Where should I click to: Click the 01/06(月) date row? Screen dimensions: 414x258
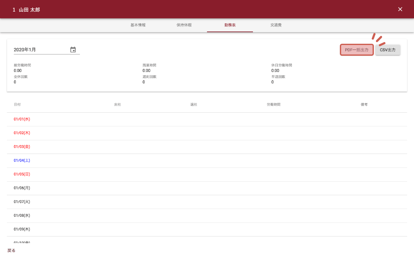click(22, 188)
